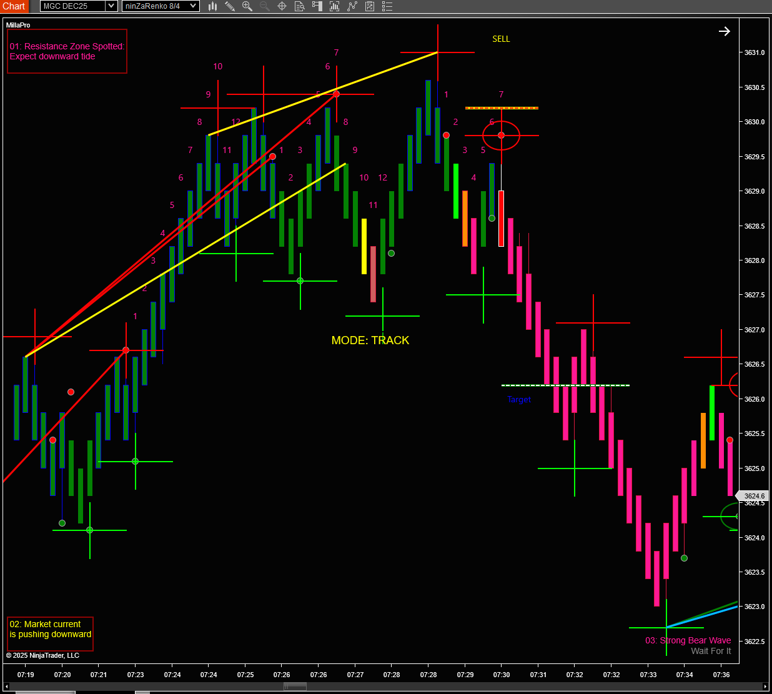
Task: Open Chart Properties via the list icon
Action: pyautogui.click(x=387, y=6)
